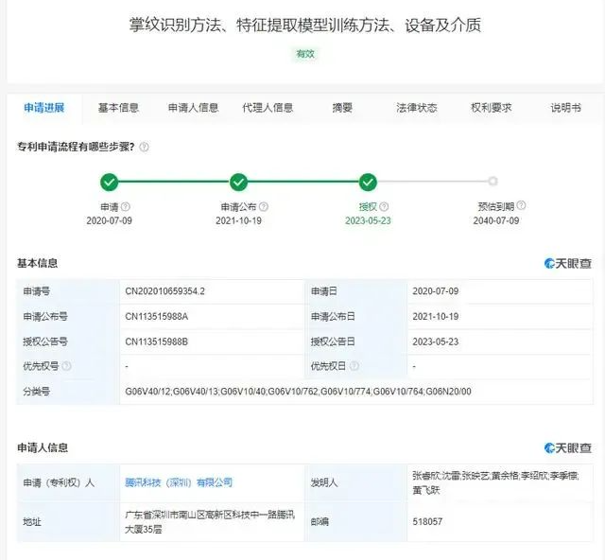Click the 2040-07-09 expiry date

[x=496, y=220]
